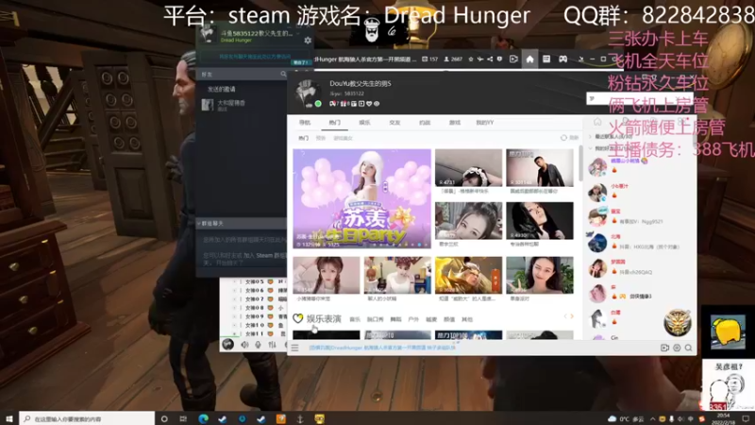Viewport: 755px width, 425px height.
Task: Switch to the 热门 main tab
Action: [x=335, y=123]
